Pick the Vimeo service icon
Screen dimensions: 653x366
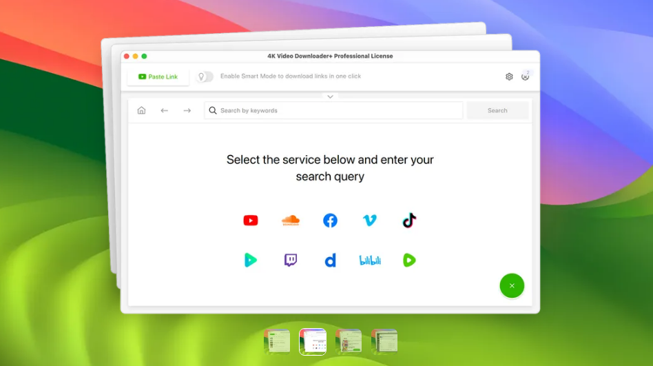point(370,220)
